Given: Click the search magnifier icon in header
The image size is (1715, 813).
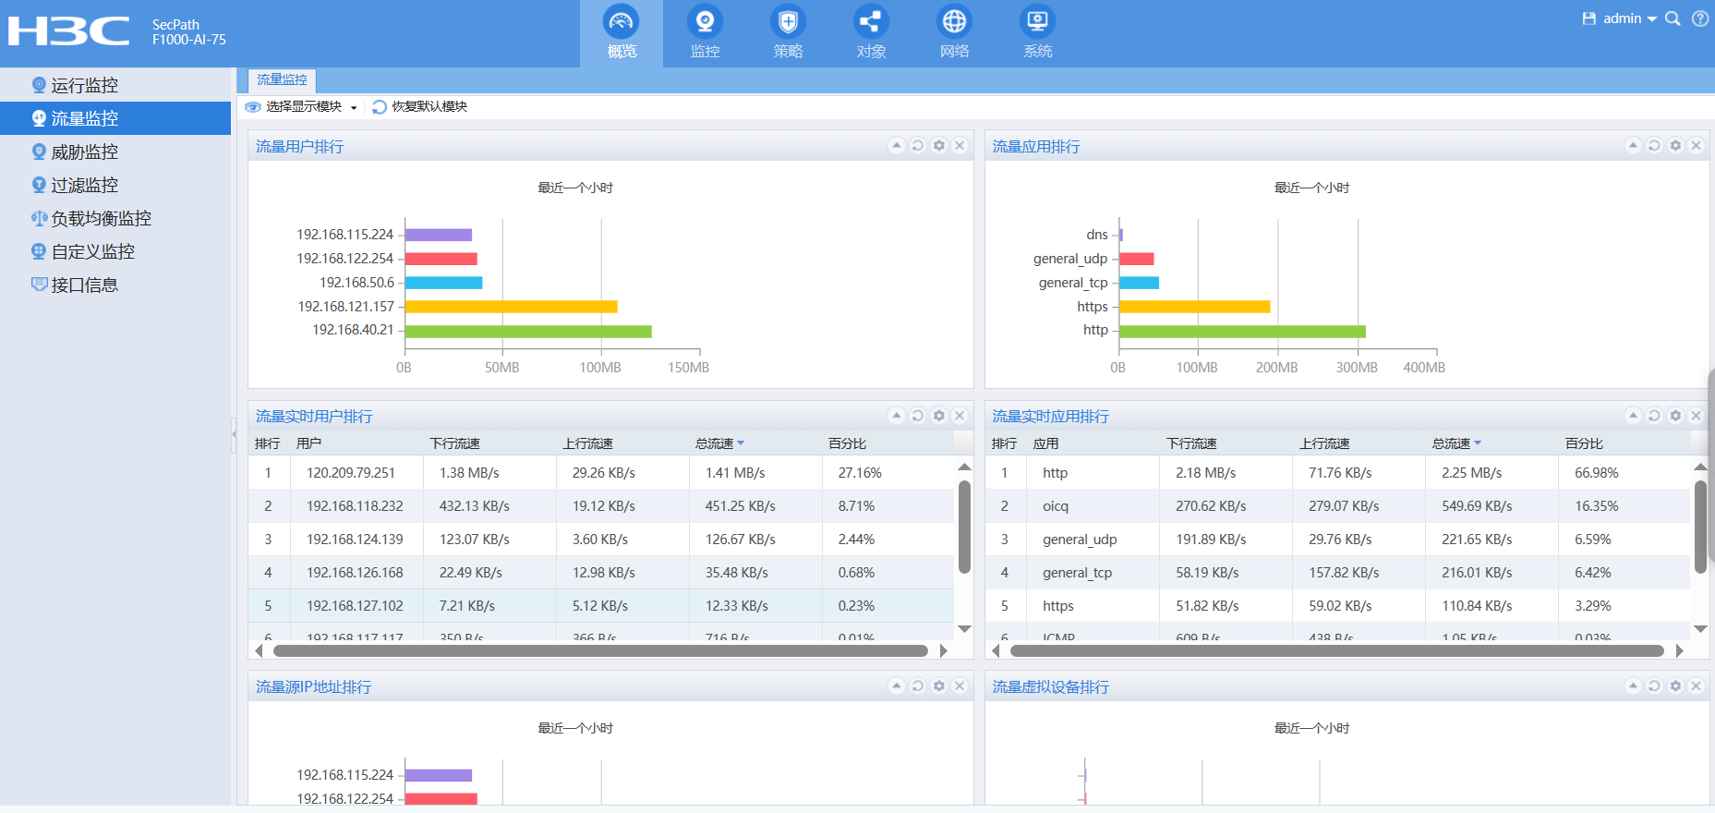Looking at the screenshot, I should tap(1673, 18).
